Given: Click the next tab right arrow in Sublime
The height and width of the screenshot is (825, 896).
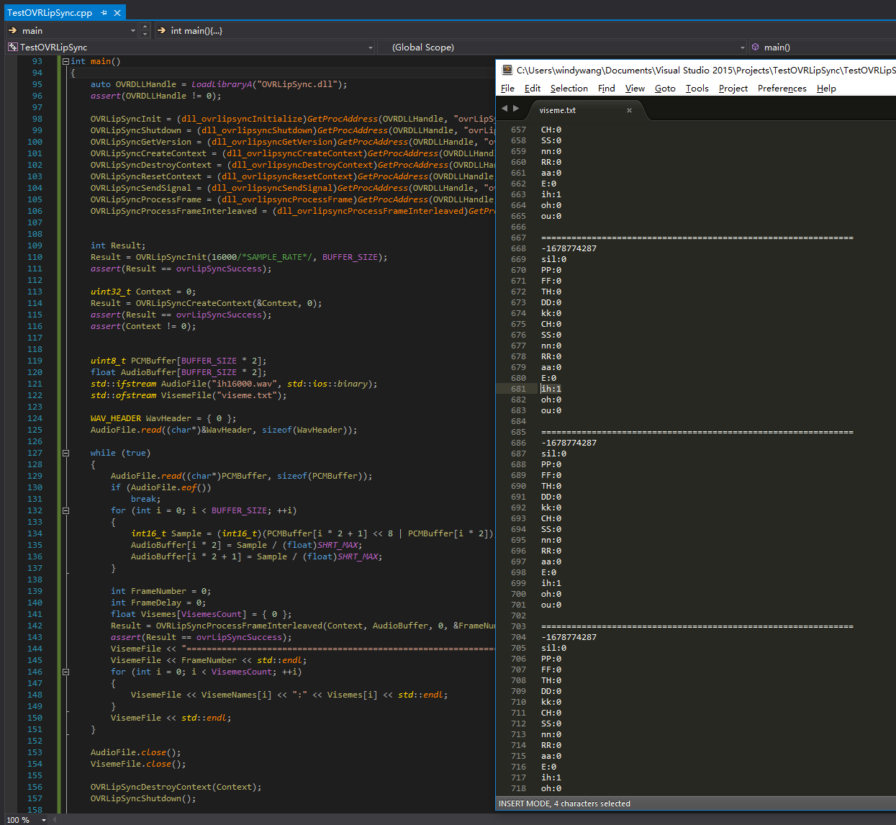Looking at the screenshot, I should click(516, 109).
